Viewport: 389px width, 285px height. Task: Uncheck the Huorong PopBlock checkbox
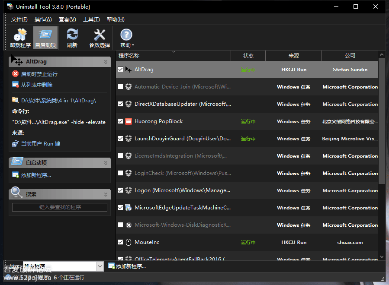click(x=121, y=121)
